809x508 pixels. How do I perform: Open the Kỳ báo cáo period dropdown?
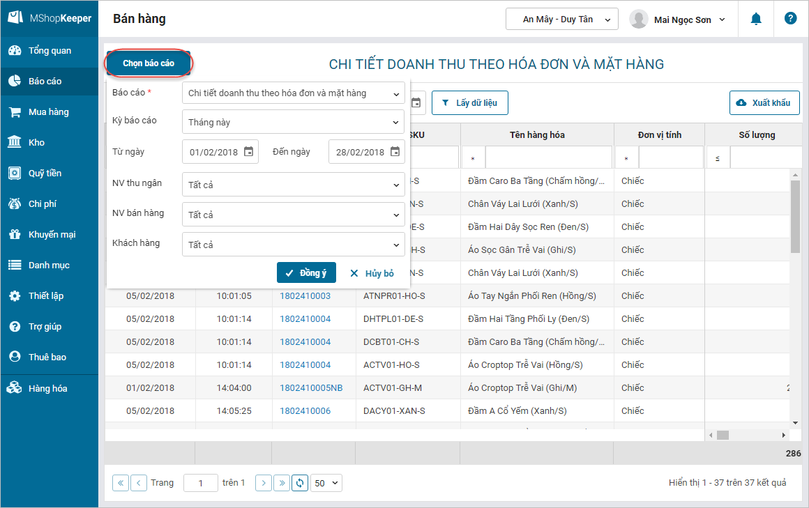pyautogui.click(x=293, y=122)
